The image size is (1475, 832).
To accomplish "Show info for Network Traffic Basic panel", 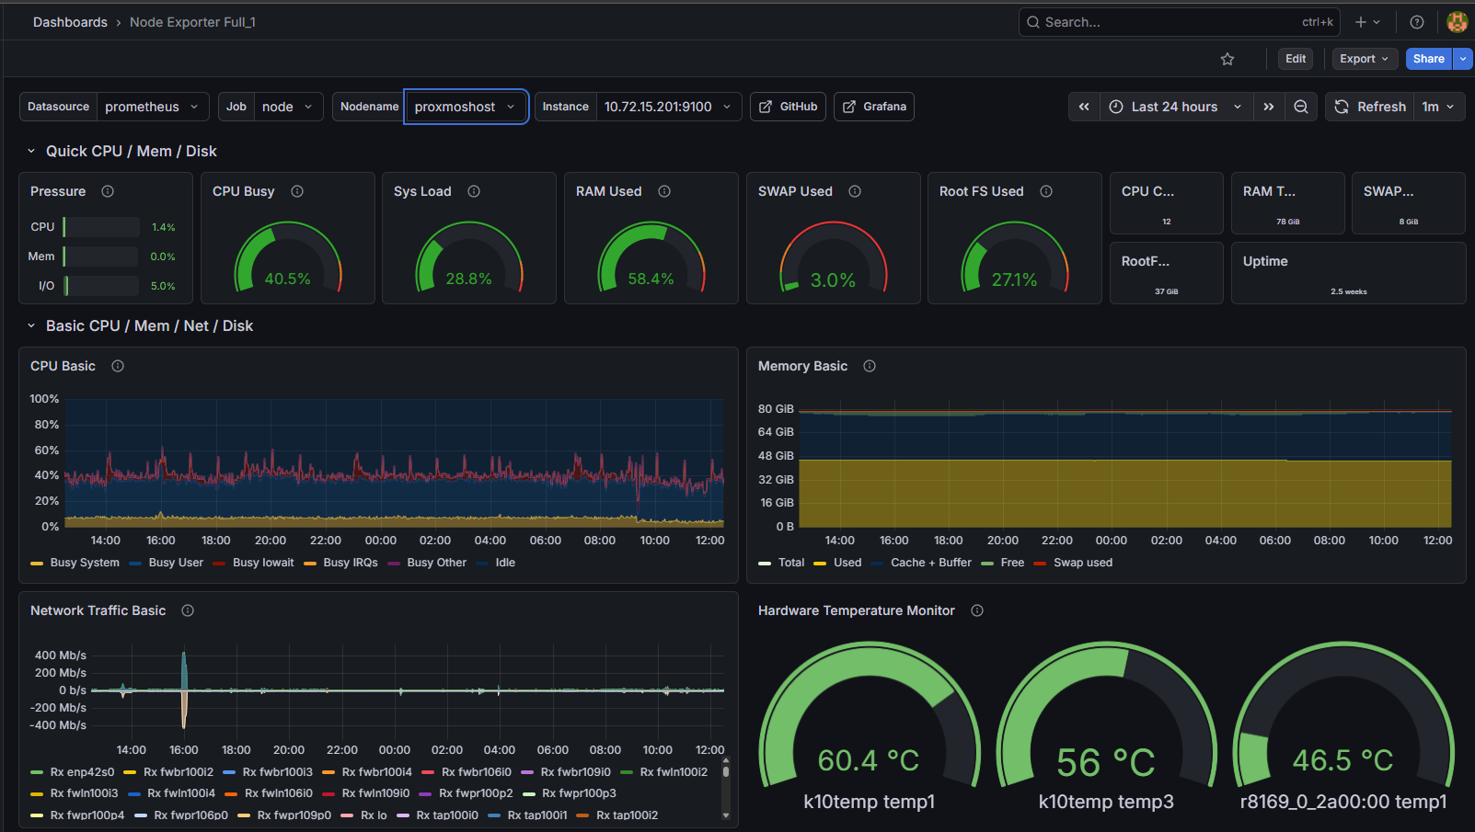I will coord(188,610).
